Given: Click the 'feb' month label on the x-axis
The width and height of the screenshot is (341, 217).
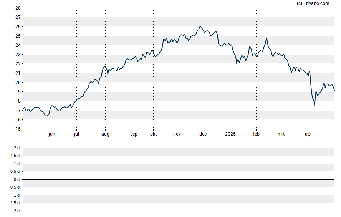Looking at the screenshot, I should coord(256,134).
